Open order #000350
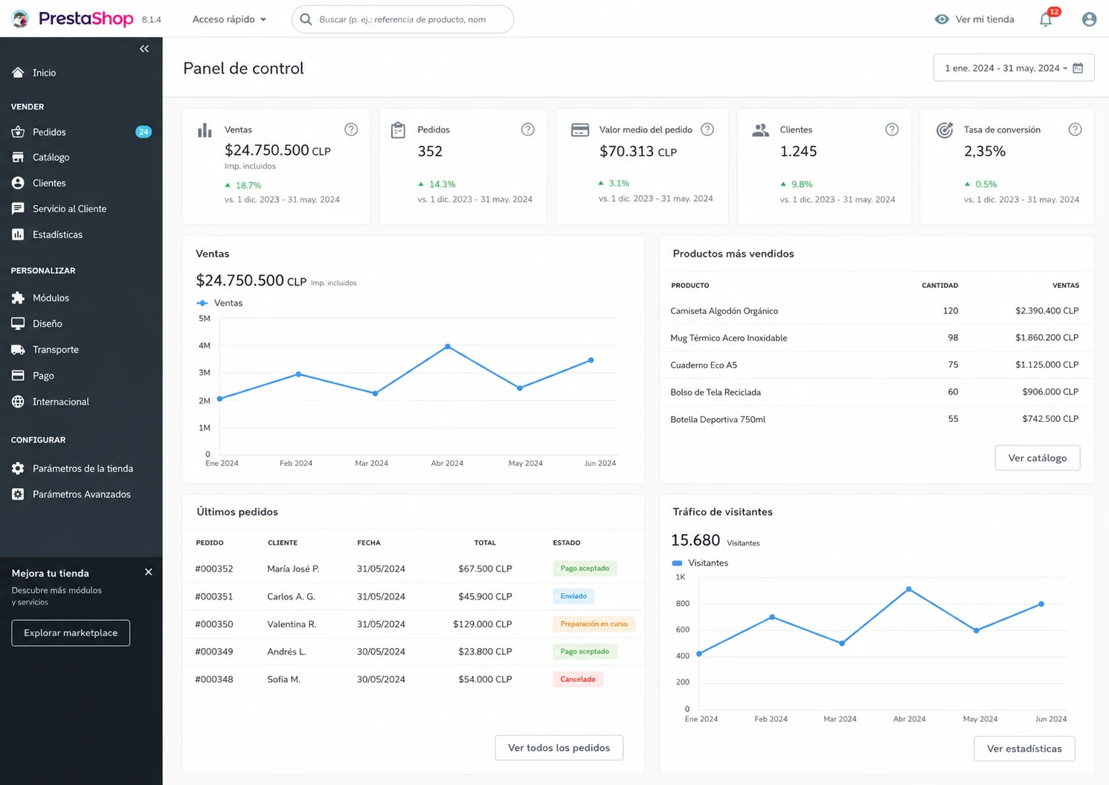Image resolution: width=1109 pixels, height=785 pixels. pos(214,624)
